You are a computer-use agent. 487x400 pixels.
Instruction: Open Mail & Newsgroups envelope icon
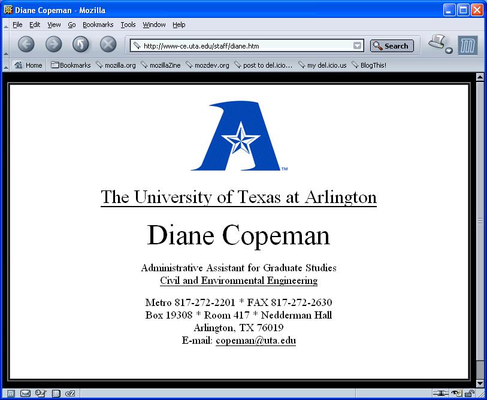pos(25,393)
